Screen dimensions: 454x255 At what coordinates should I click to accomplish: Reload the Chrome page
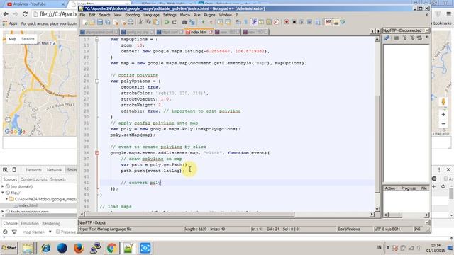(25, 14)
